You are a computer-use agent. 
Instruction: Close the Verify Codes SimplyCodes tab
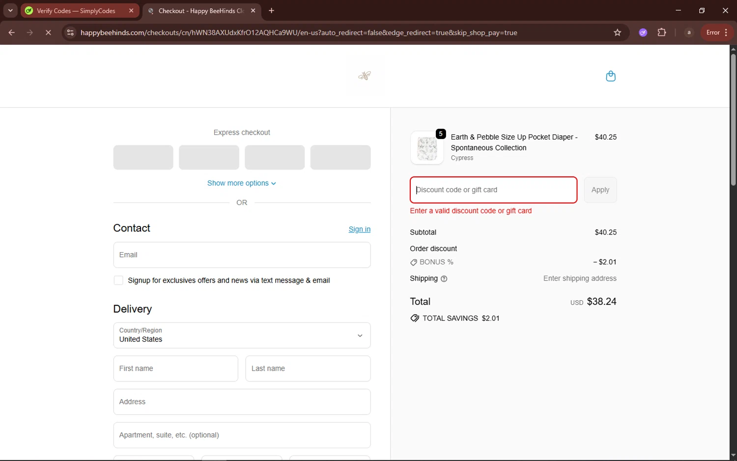tap(131, 10)
